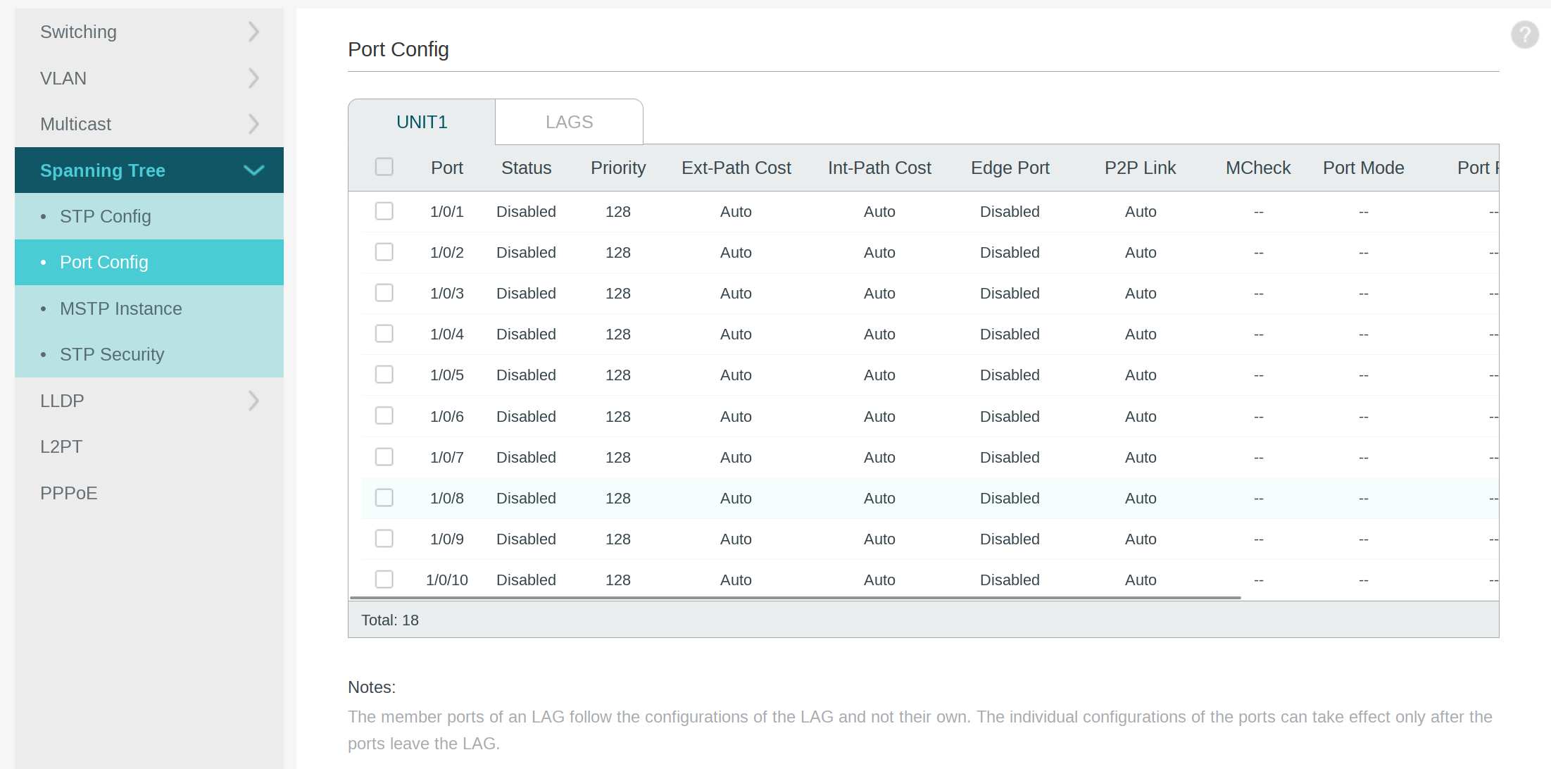Open the help question mark icon
This screenshot has height=769, width=1551.
point(1524,35)
